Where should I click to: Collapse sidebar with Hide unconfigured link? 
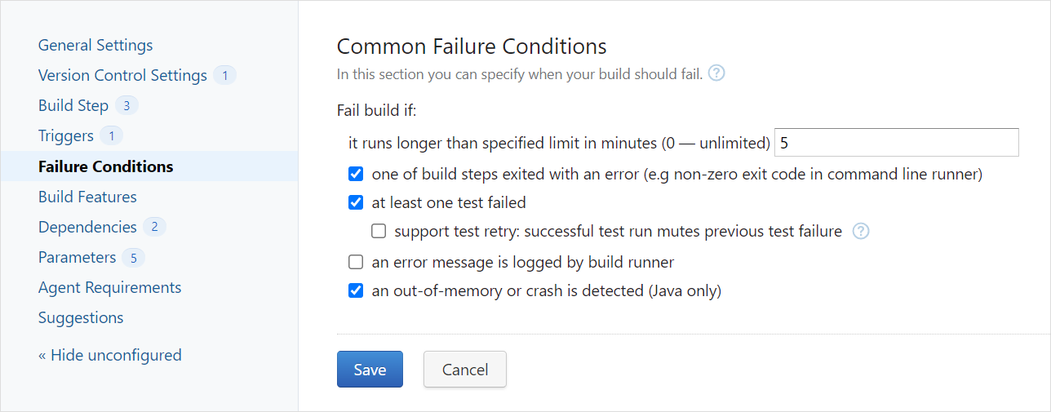(109, 355)
